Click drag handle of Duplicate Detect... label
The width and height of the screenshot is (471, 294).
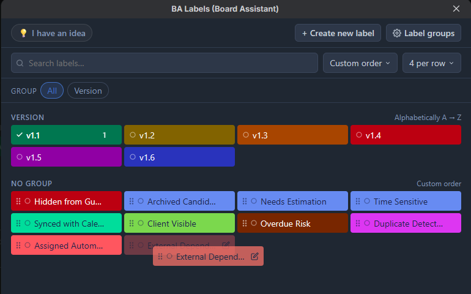358,223
